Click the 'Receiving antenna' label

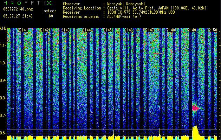click(81, 16)
